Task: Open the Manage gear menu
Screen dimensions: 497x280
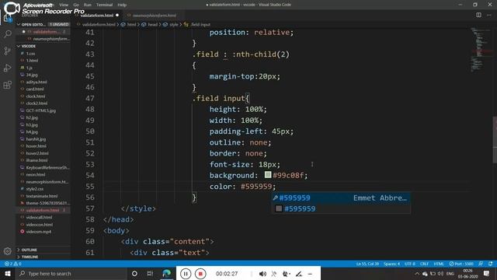Action: pos(8,251)
